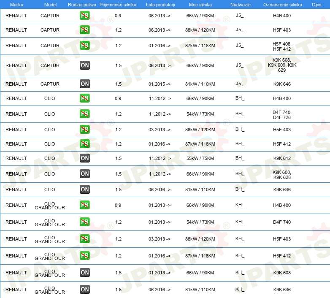Click the PB icon in Clio BH_ H5F 412 row
The image size is (330, 298).
click(x=84, y=144)
